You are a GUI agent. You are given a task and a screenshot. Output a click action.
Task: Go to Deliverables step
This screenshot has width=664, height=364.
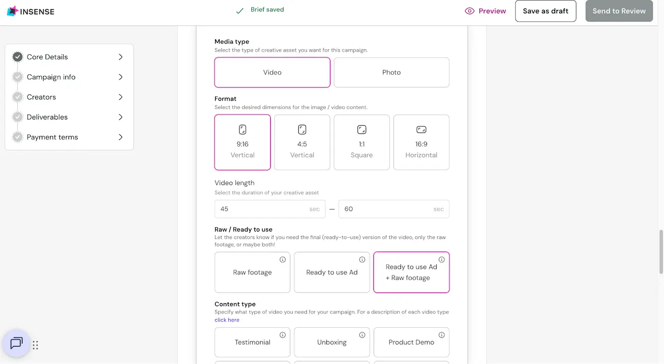pos(47,117)
